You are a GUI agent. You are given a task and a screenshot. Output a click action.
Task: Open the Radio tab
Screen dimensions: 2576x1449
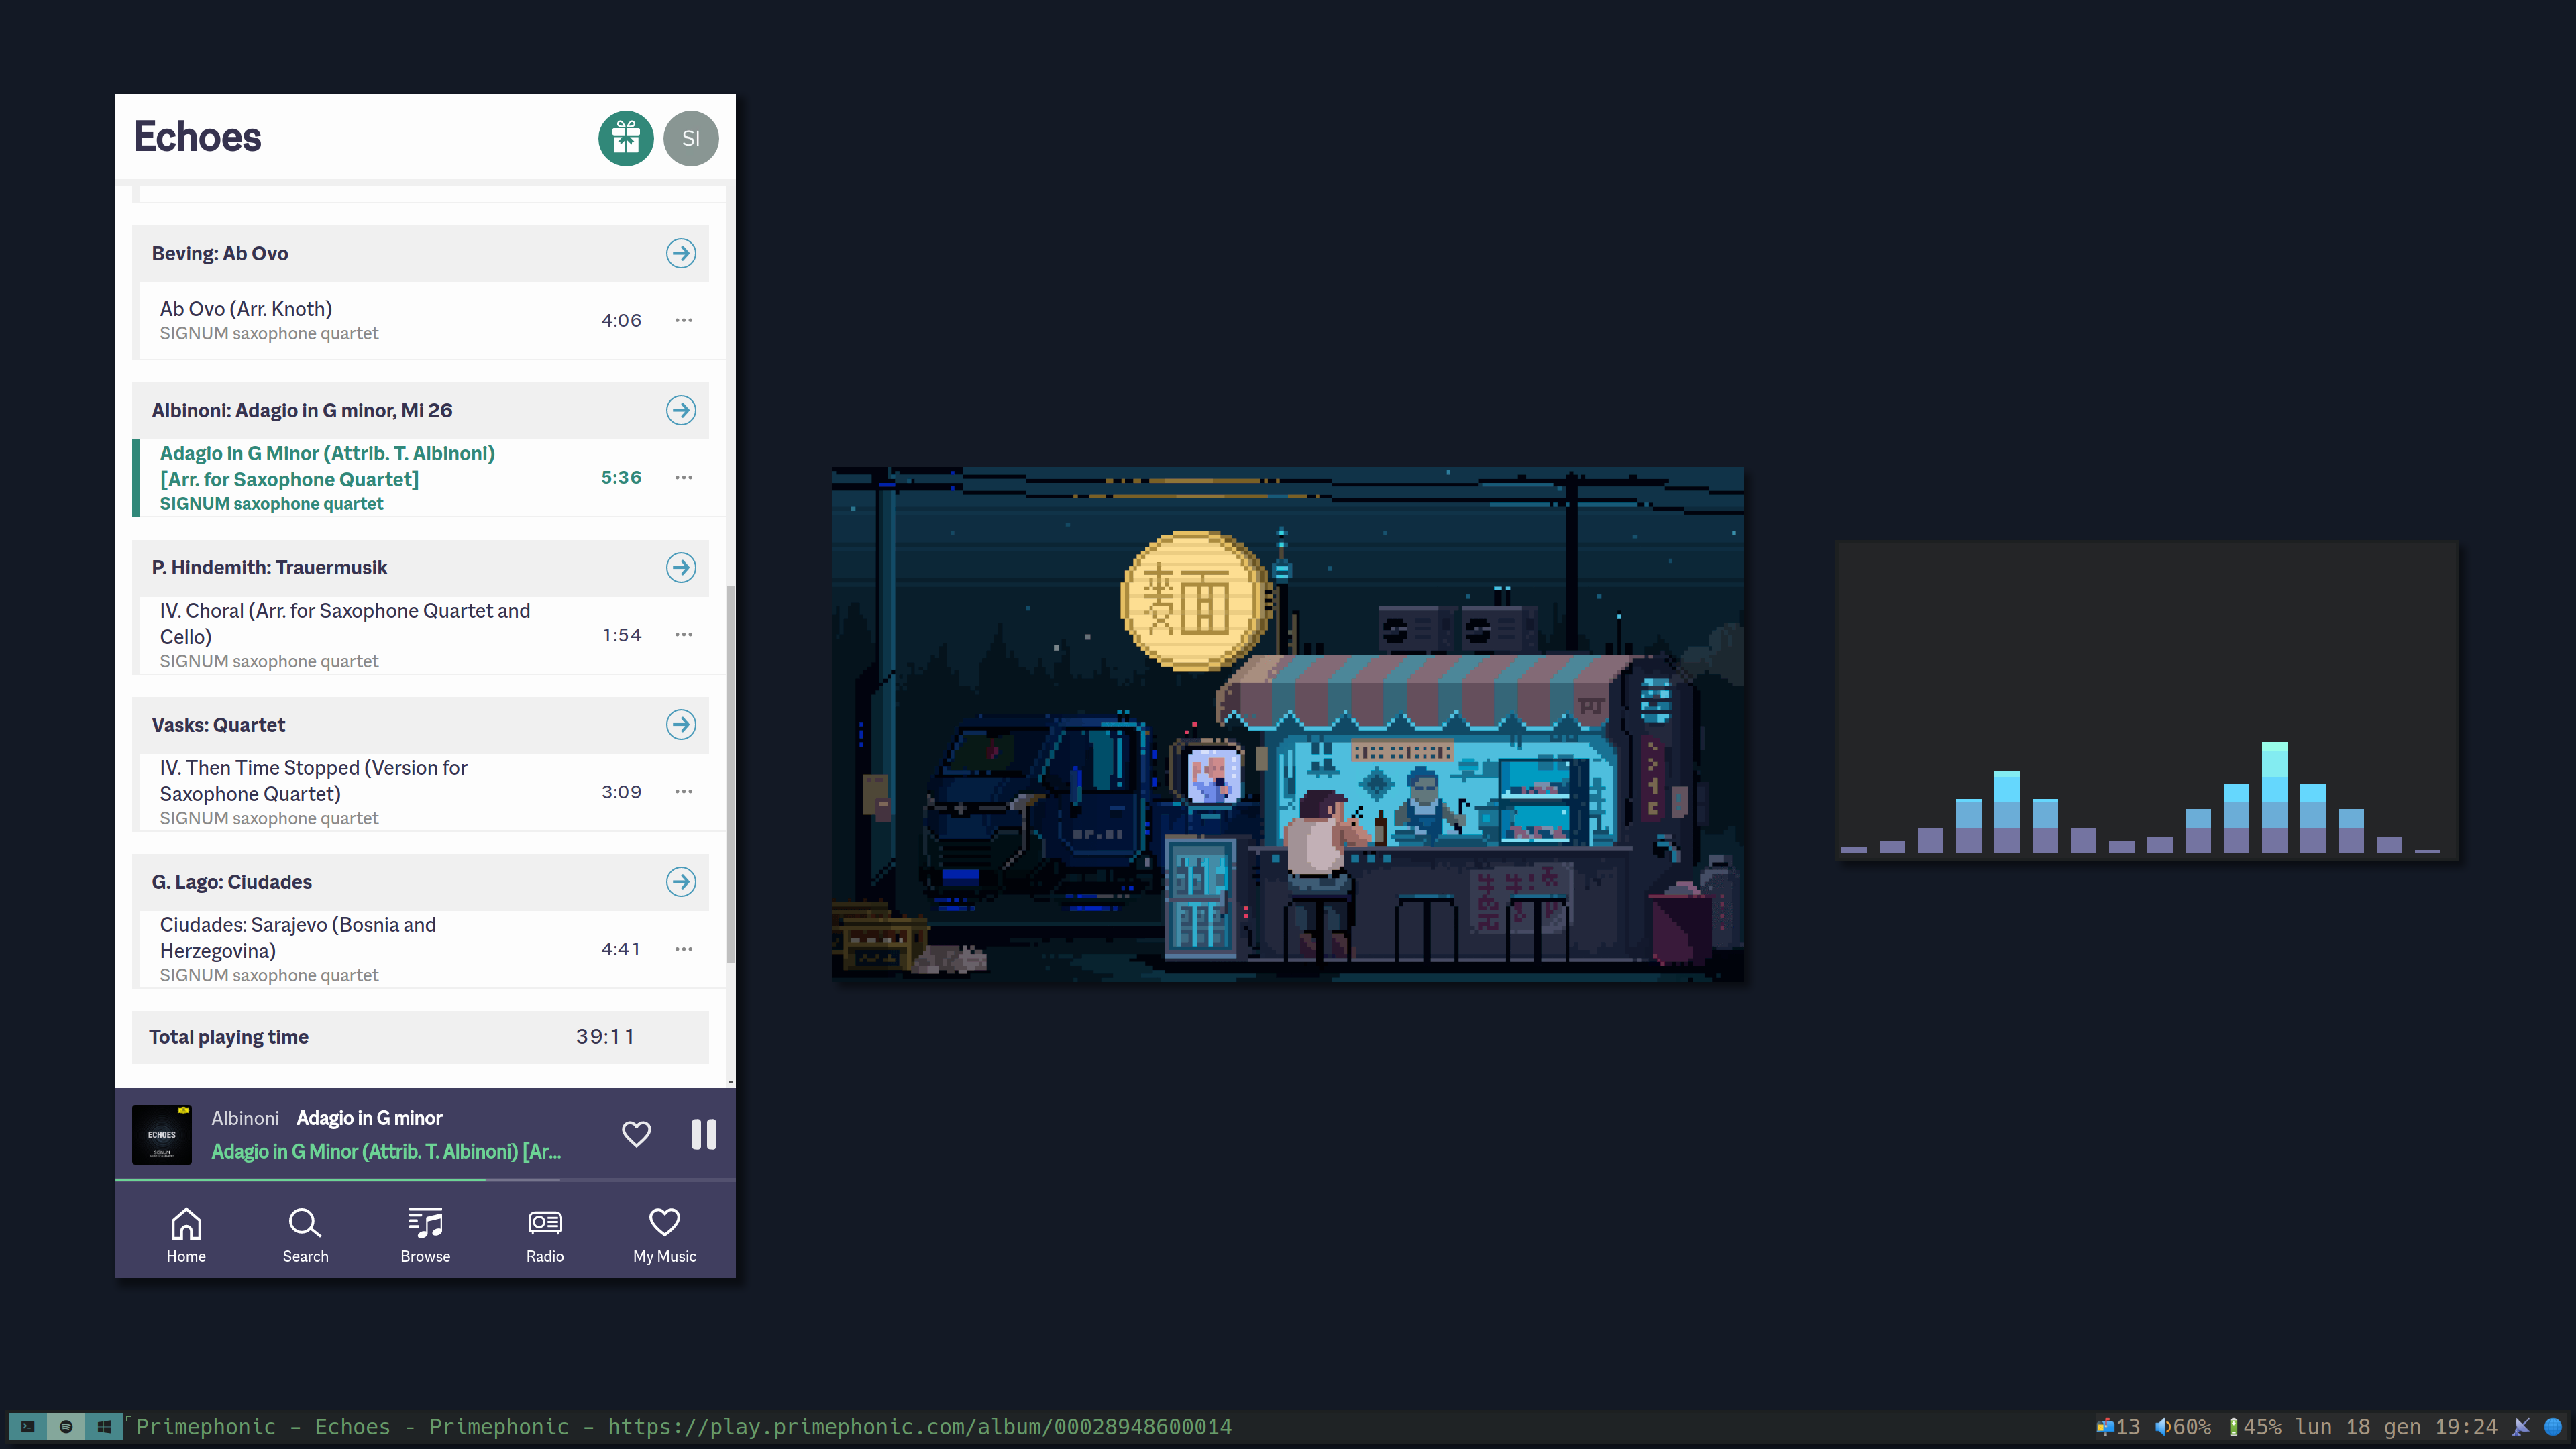tap(545, 1235)
